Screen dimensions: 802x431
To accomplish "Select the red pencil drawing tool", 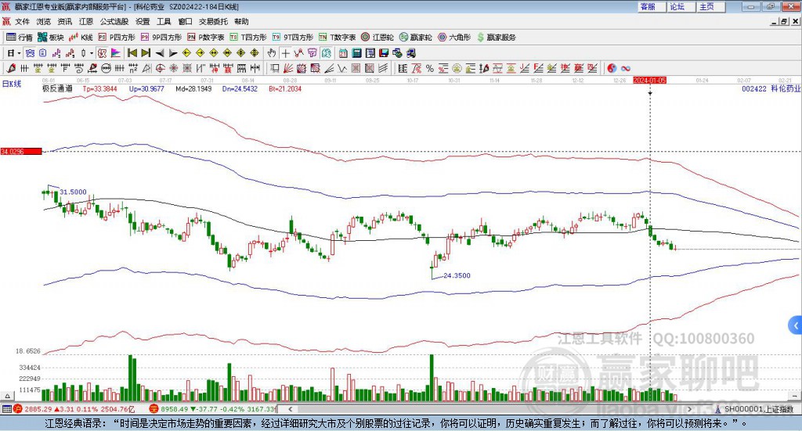I will coord(11,68).
